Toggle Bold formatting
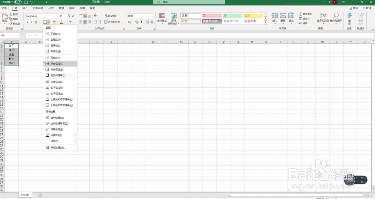Image resolution: width=375 pixels, height=199 pixels. click(27, 22)
